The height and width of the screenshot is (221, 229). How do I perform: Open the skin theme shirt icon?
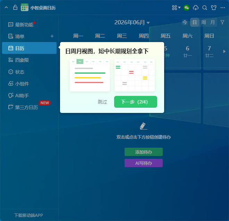click(x=214, y=8)
